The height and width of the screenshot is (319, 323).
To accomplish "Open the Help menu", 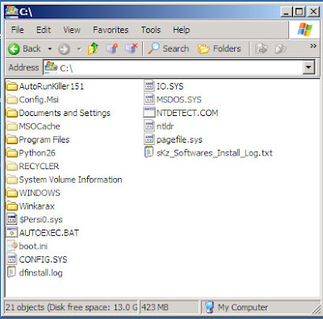I will pyautogui.click(x=181, y=30).
